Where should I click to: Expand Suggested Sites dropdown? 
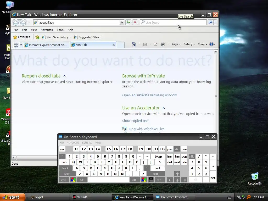pos(101,37)
